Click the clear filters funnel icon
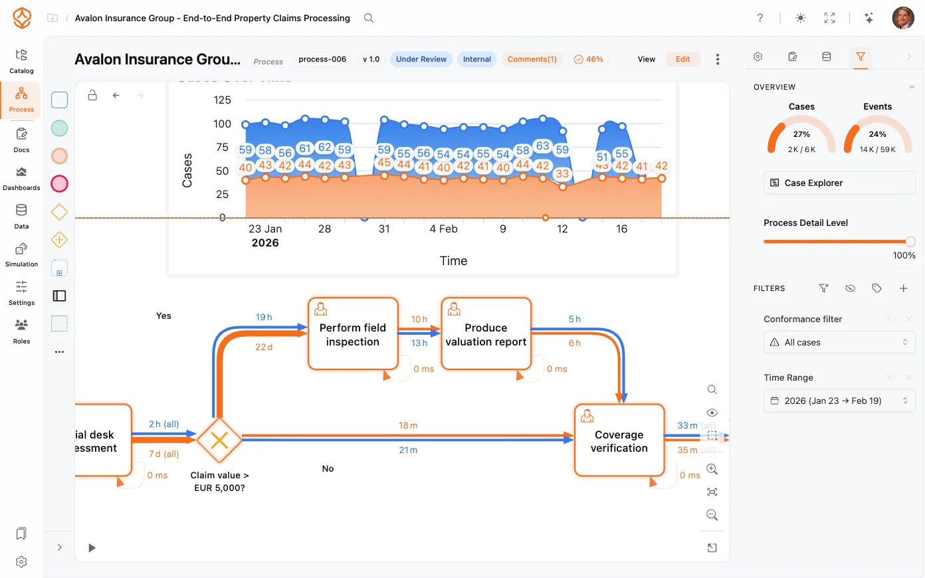 click(824, 288)
